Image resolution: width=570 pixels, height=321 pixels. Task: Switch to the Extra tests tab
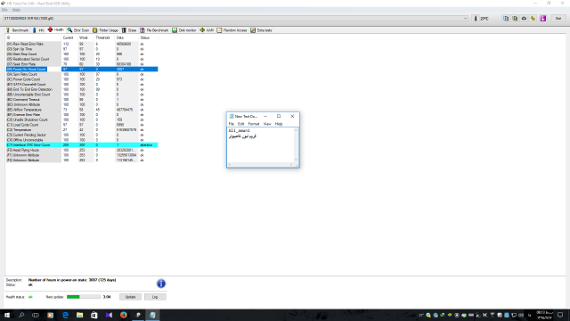point(261,30)
